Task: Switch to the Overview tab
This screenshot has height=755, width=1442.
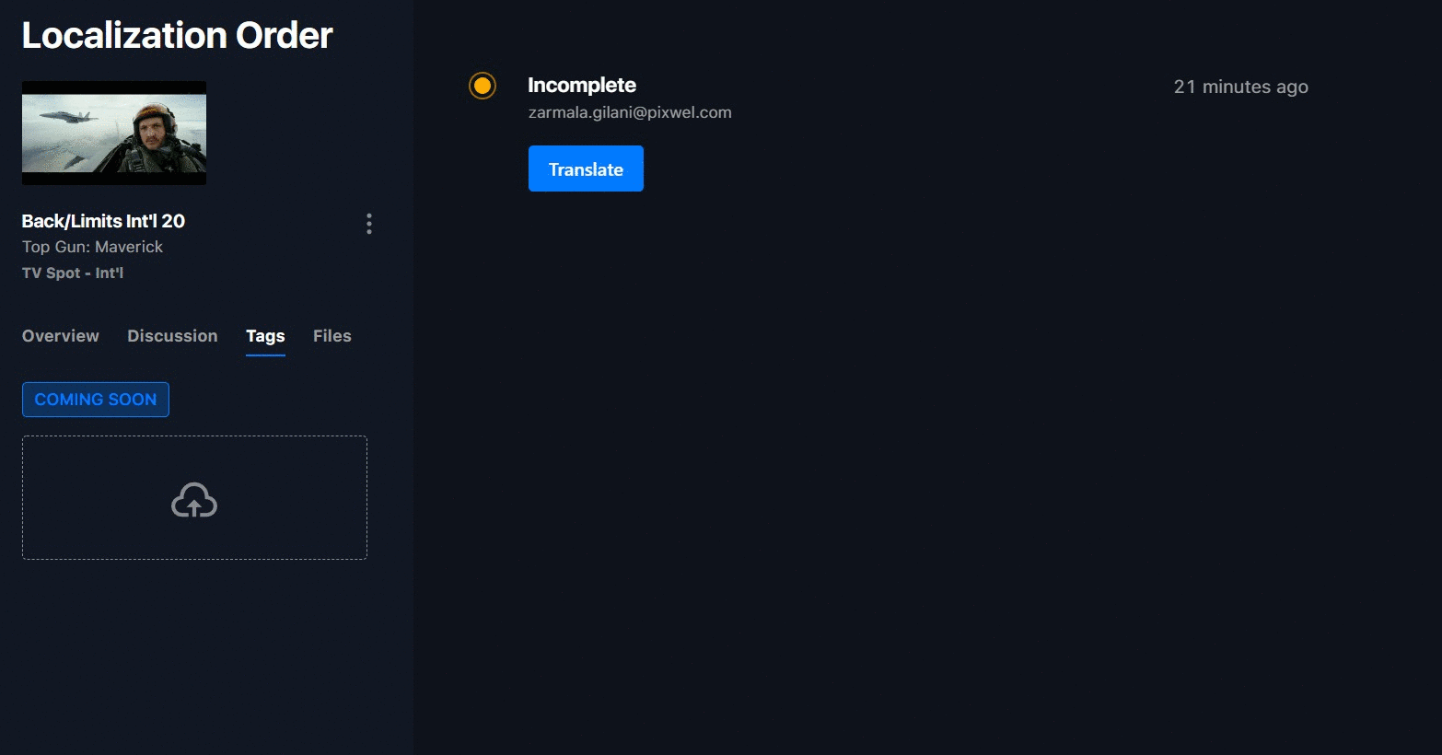Action: click(61, 336)
